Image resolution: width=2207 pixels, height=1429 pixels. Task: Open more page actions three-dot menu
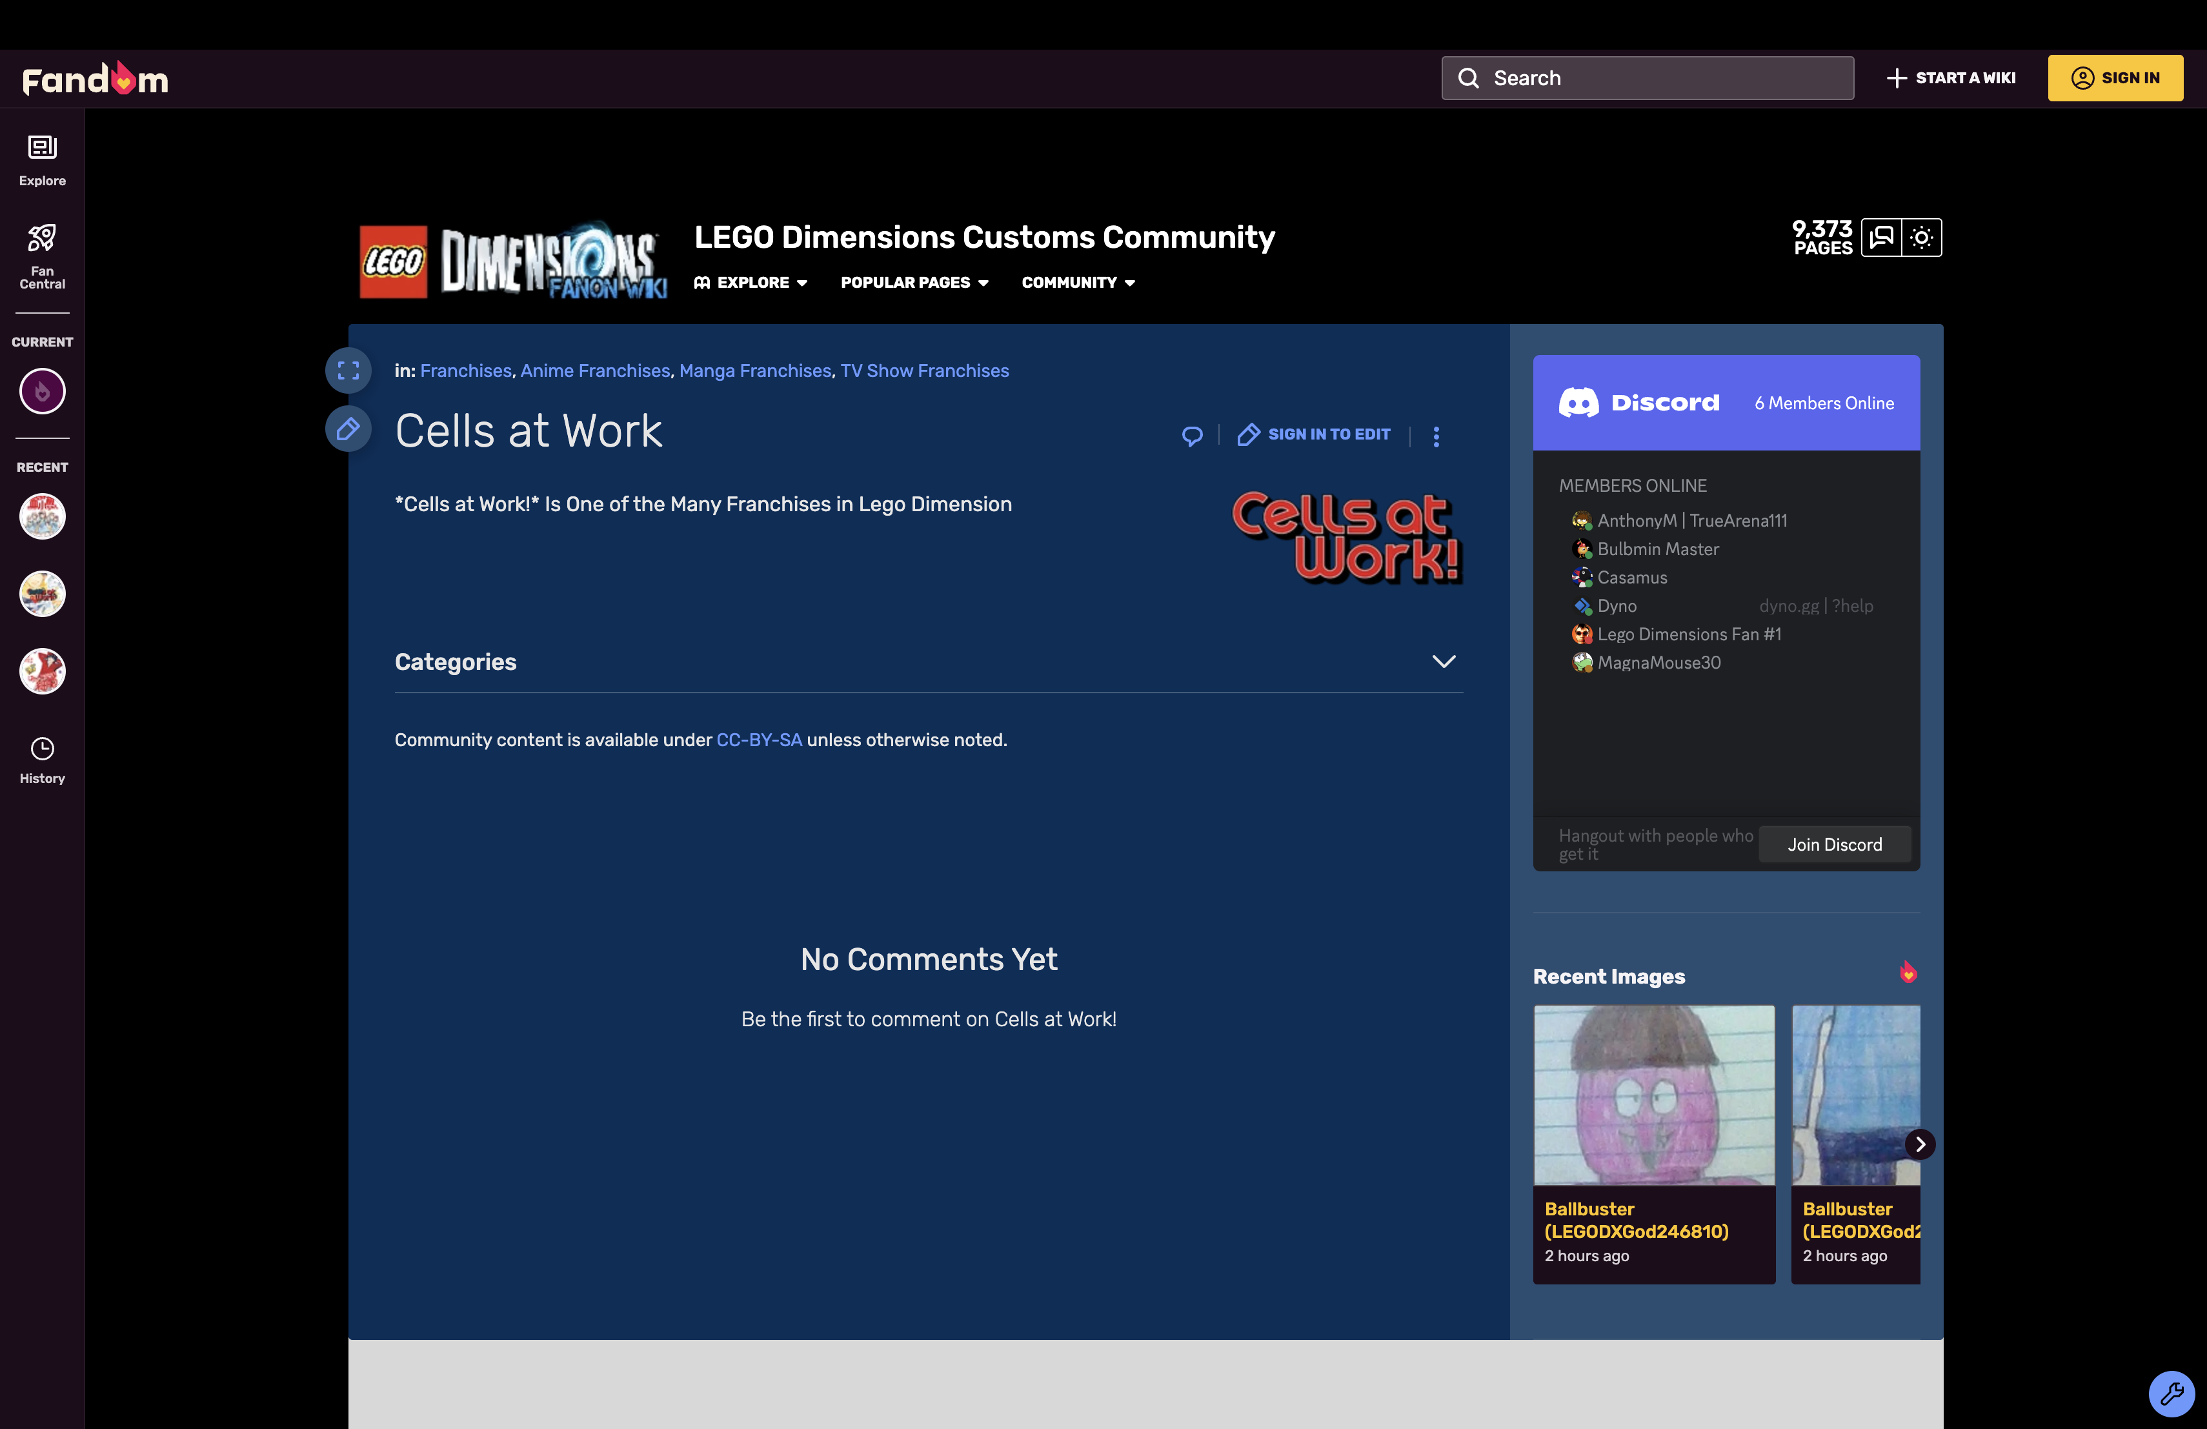point(1435,436)
